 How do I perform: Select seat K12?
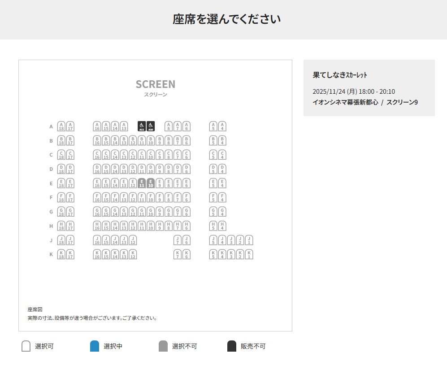pos(133,255)
